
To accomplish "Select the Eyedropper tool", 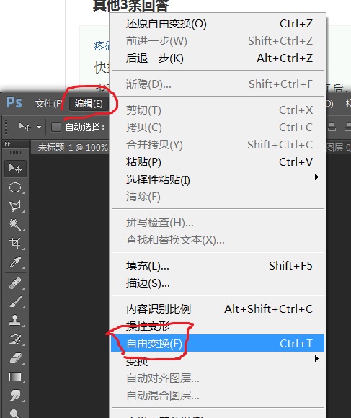I will pos(15,262).
